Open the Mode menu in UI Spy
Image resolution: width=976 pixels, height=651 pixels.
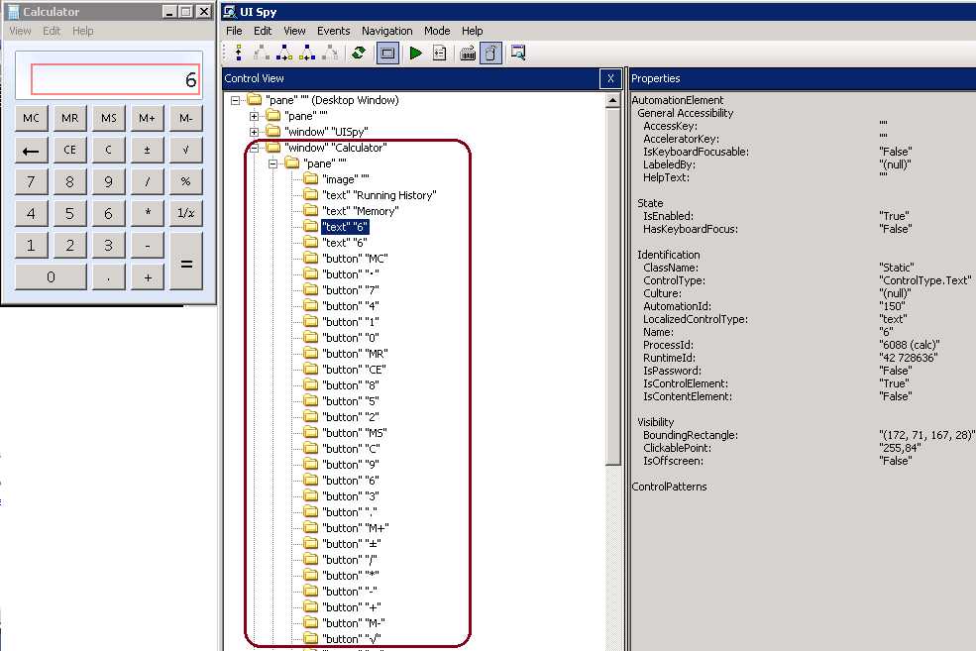437,31
